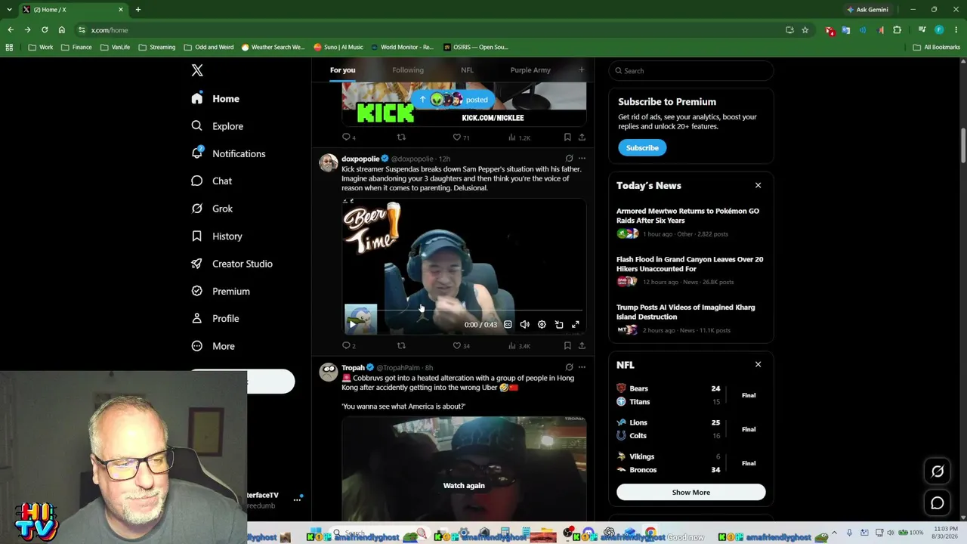Open more options on the Tropah post
This screenshot has width=967, height=544.
pyautogui.click(x=582, y=367)
